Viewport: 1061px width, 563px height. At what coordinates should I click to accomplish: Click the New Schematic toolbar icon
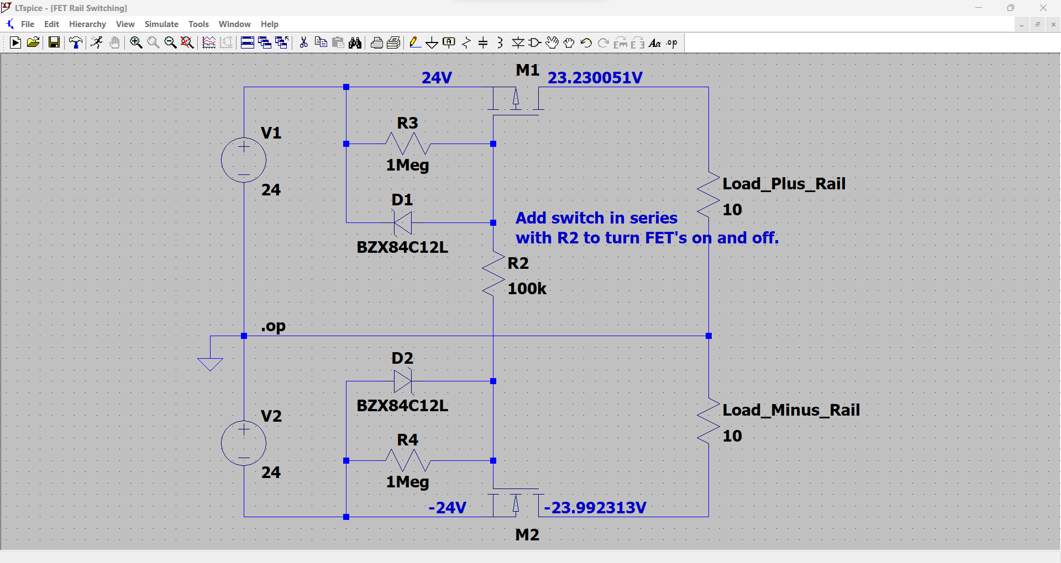(x=15, y=43)
